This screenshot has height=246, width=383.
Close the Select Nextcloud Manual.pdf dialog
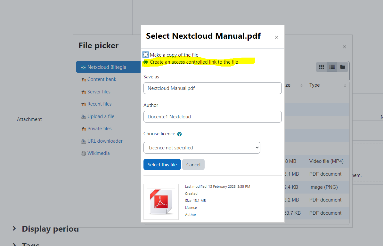pos(276,37)
